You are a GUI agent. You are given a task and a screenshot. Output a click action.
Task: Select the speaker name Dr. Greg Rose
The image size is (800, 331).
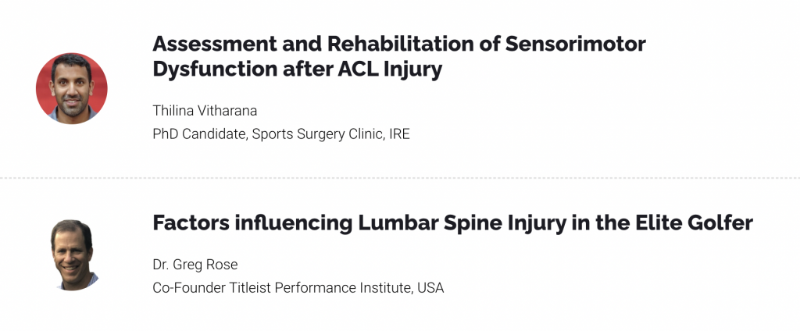click(195, 265)
